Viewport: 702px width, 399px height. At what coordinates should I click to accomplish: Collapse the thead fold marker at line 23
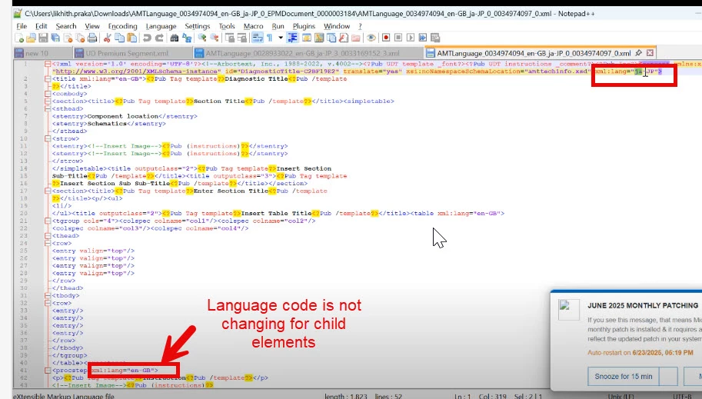48,236
